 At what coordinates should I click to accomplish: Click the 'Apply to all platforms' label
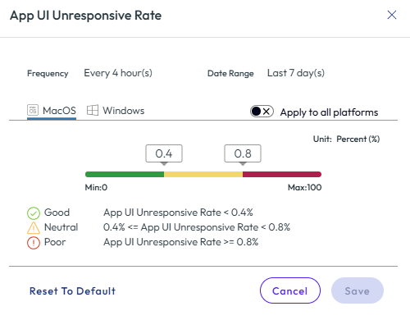point(329,112)
